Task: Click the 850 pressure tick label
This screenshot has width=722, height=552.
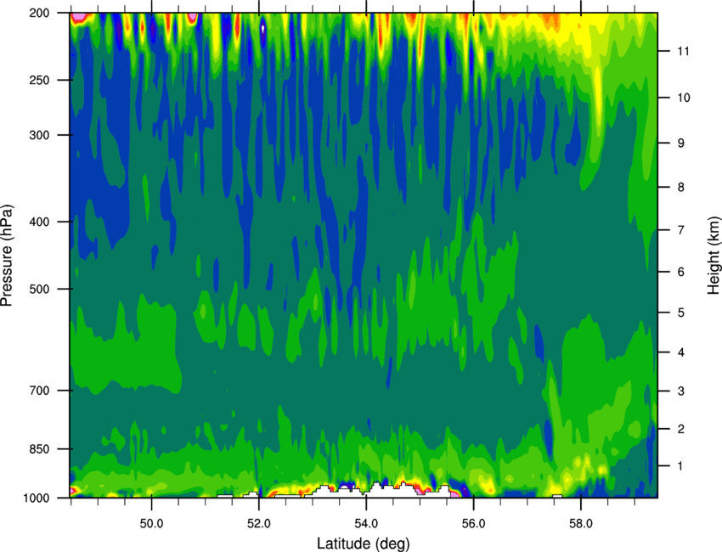Action: tap(39, 449)
